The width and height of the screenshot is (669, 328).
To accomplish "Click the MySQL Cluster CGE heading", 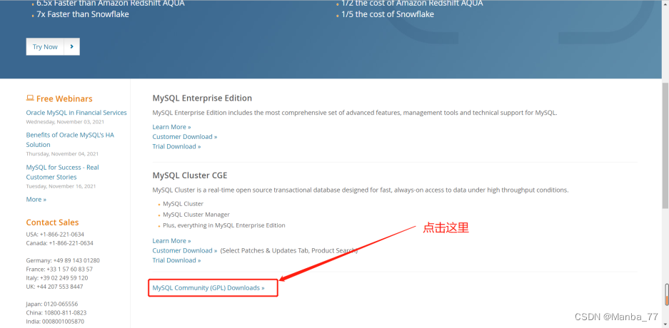I will (190, 175).
